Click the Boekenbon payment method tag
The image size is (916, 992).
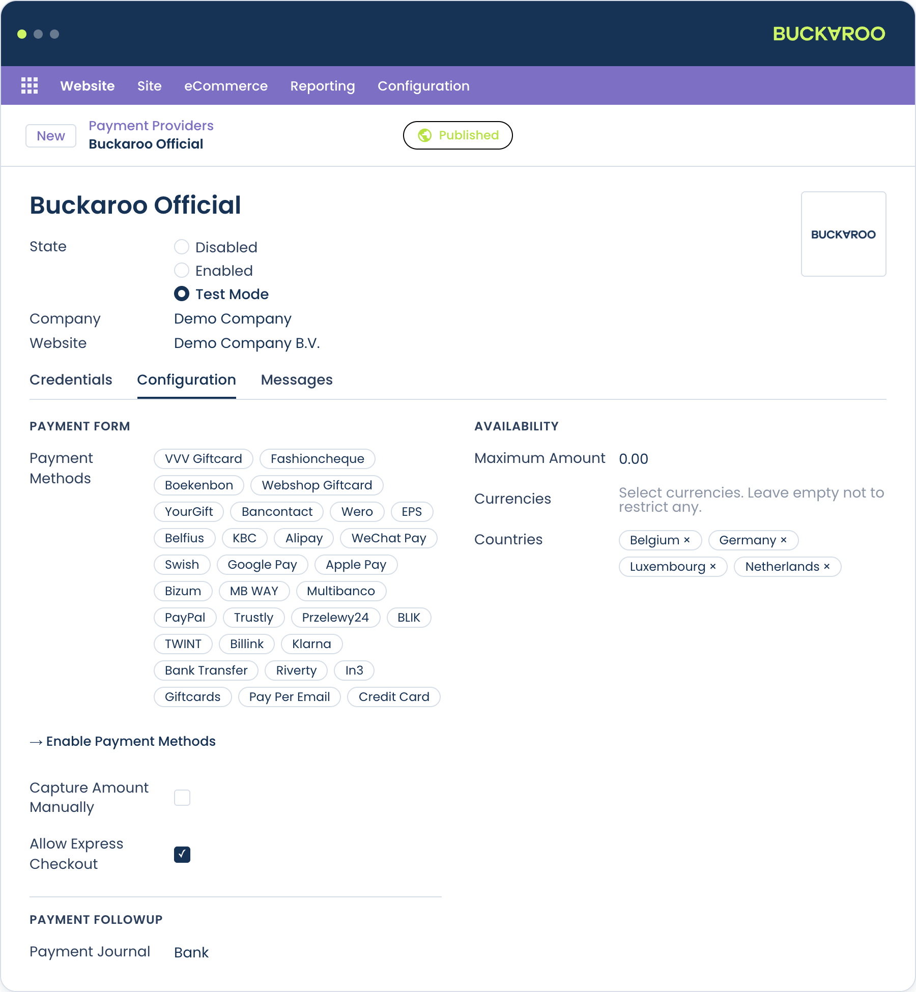click(x=199, y=485)
